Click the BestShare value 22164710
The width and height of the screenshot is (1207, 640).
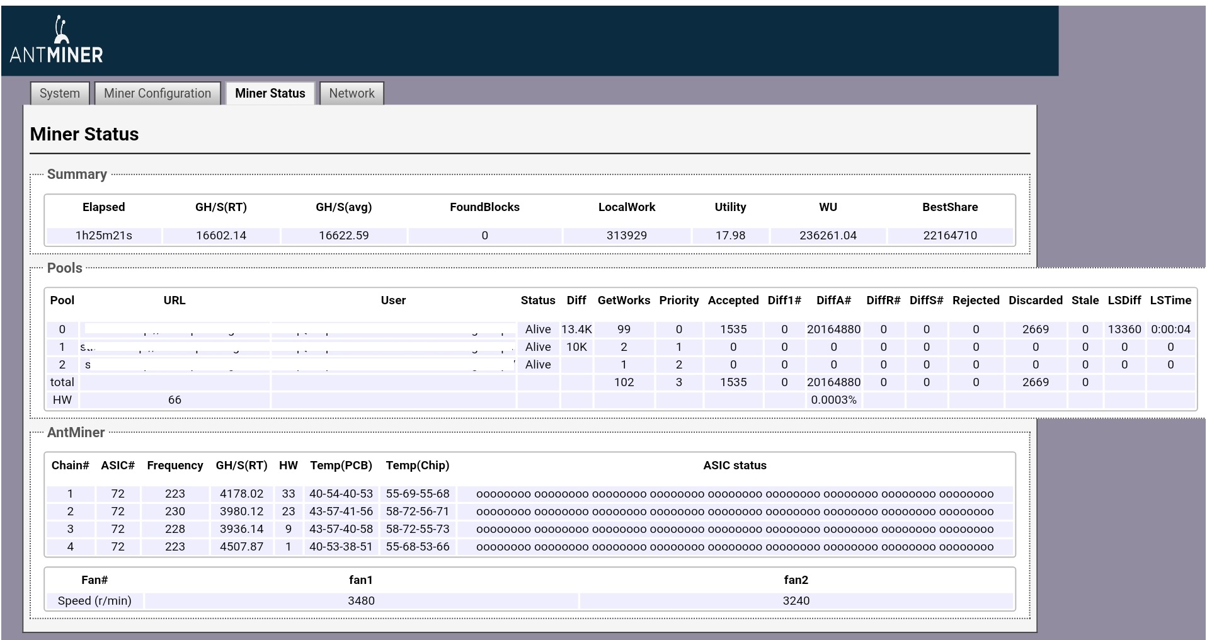[x=950, y=236]
